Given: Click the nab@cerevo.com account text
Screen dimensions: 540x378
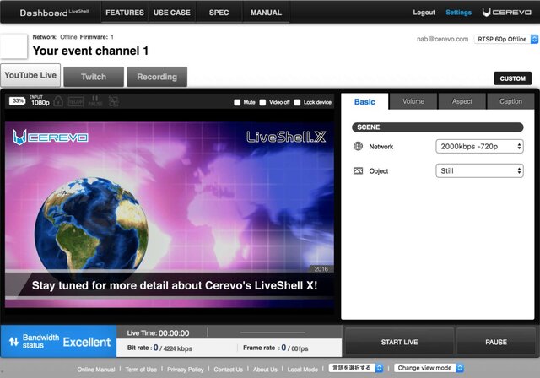Looking at the screenshot, I should pyautogui.click(x=442, y=39).
